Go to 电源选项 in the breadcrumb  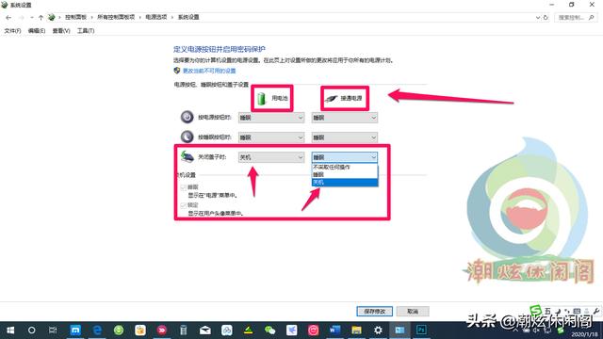point(156,17)
